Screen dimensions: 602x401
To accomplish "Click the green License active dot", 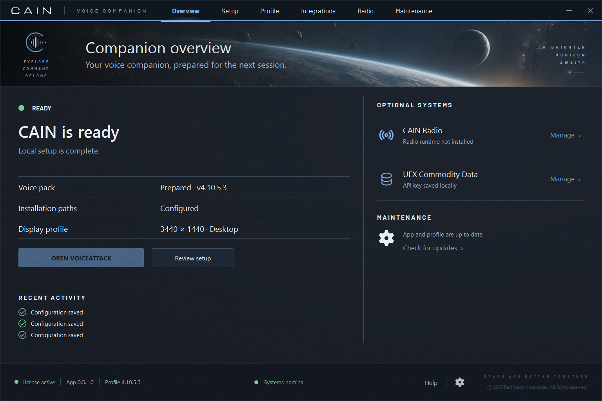I will [x=16, y=382].
